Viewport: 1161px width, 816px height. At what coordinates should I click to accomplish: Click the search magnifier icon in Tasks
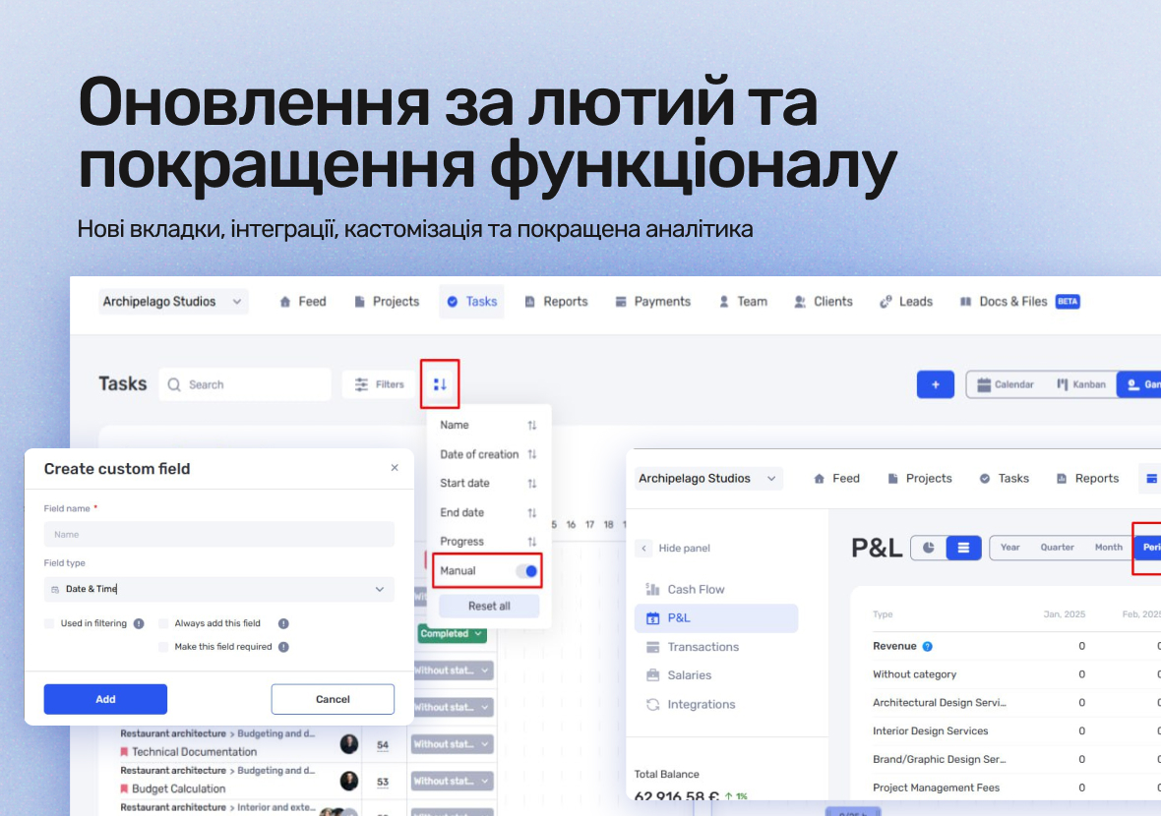174,384
